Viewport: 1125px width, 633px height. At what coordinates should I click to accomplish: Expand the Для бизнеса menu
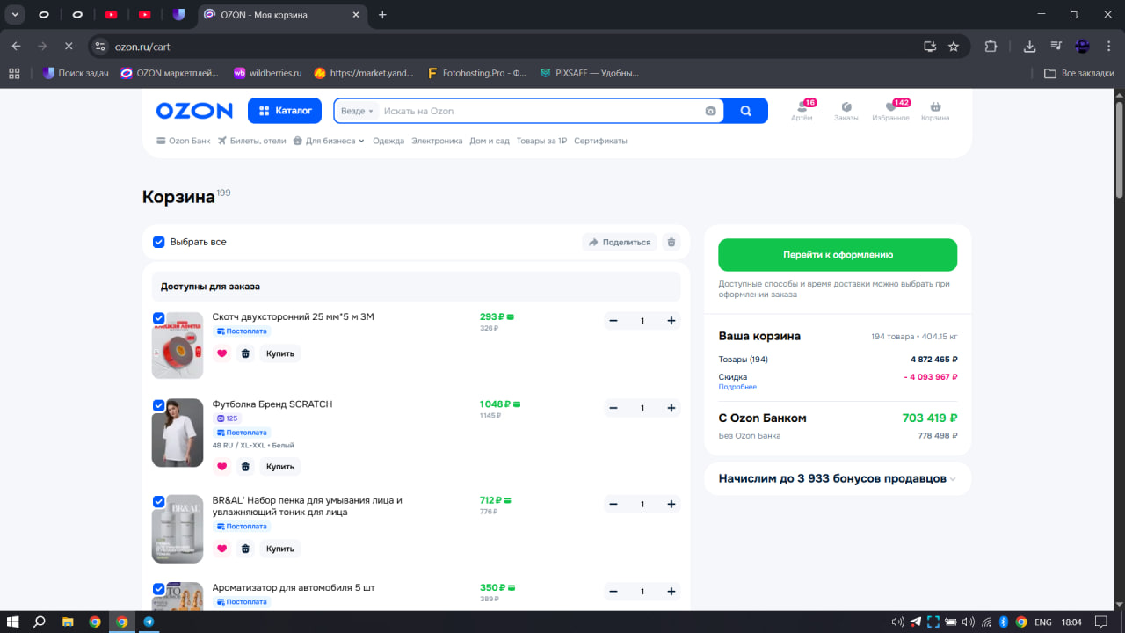click(329, 141)
